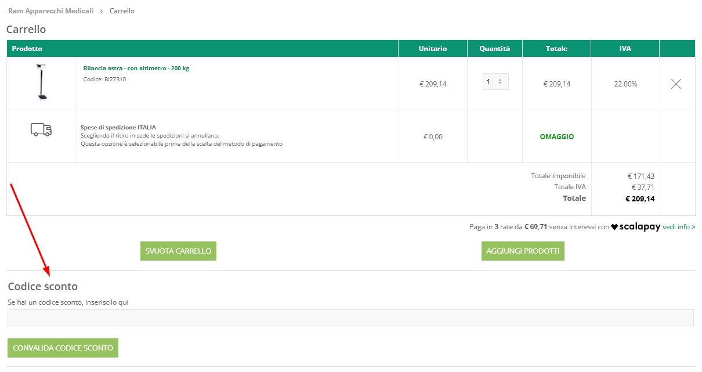This screenshot has height=372, width=702.
Task: Click the green OMAGGIO shipping label
Action: pyautogui.click(x=556, y=137)
